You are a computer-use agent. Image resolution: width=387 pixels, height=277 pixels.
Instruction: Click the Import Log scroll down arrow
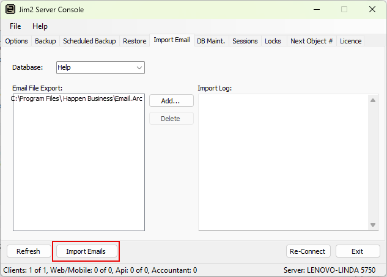click(373, 225)
